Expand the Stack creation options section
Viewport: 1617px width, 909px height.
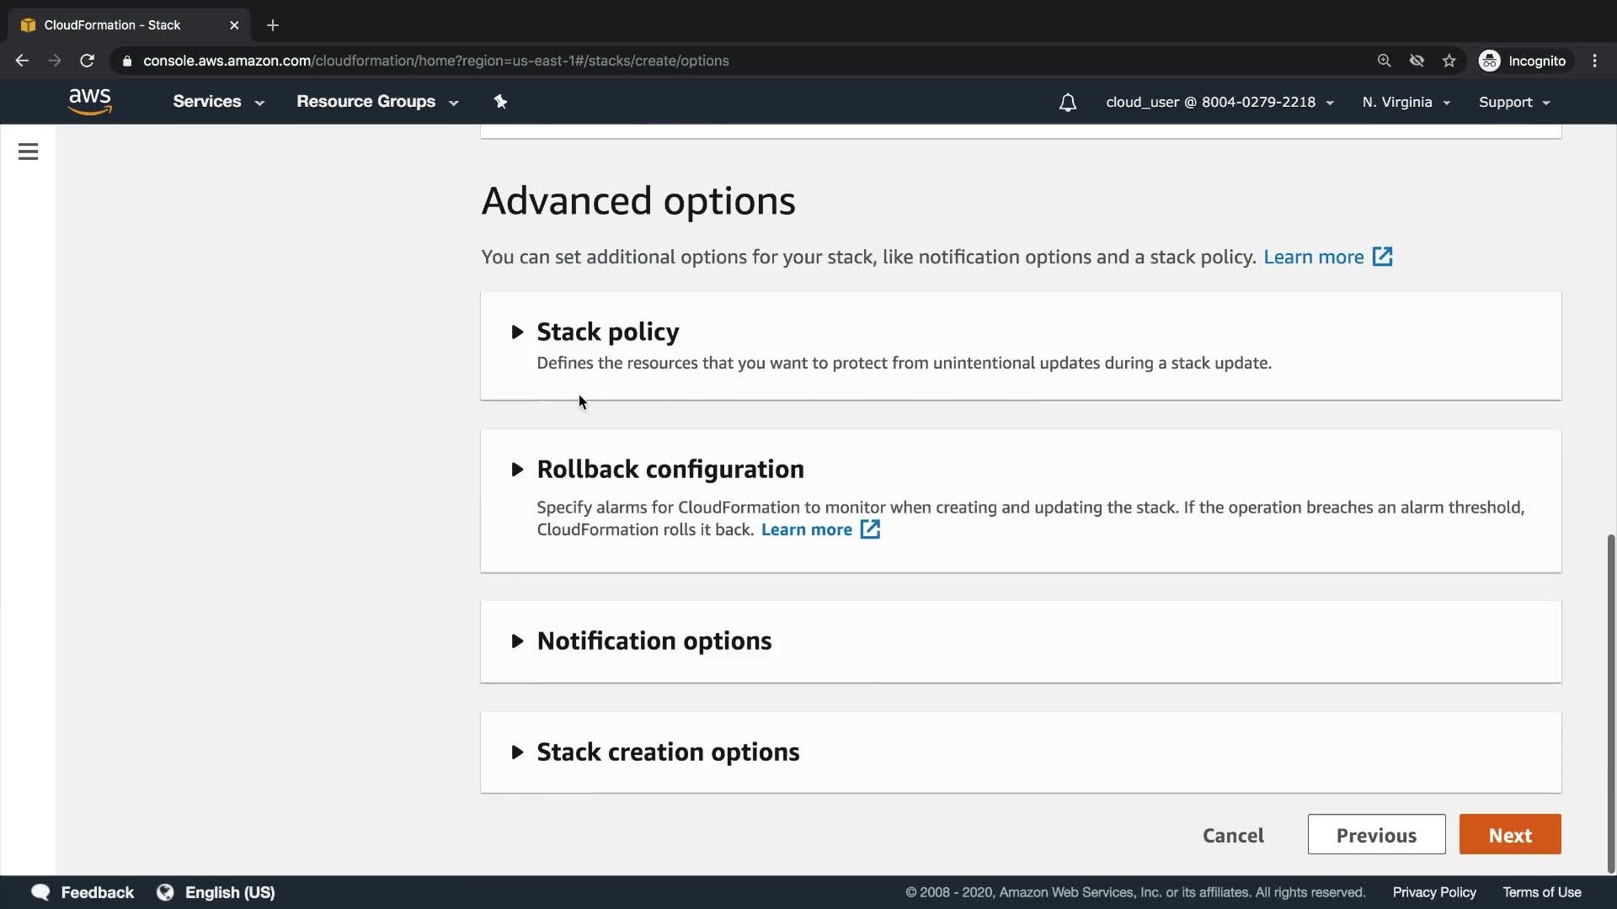(667, 752)
